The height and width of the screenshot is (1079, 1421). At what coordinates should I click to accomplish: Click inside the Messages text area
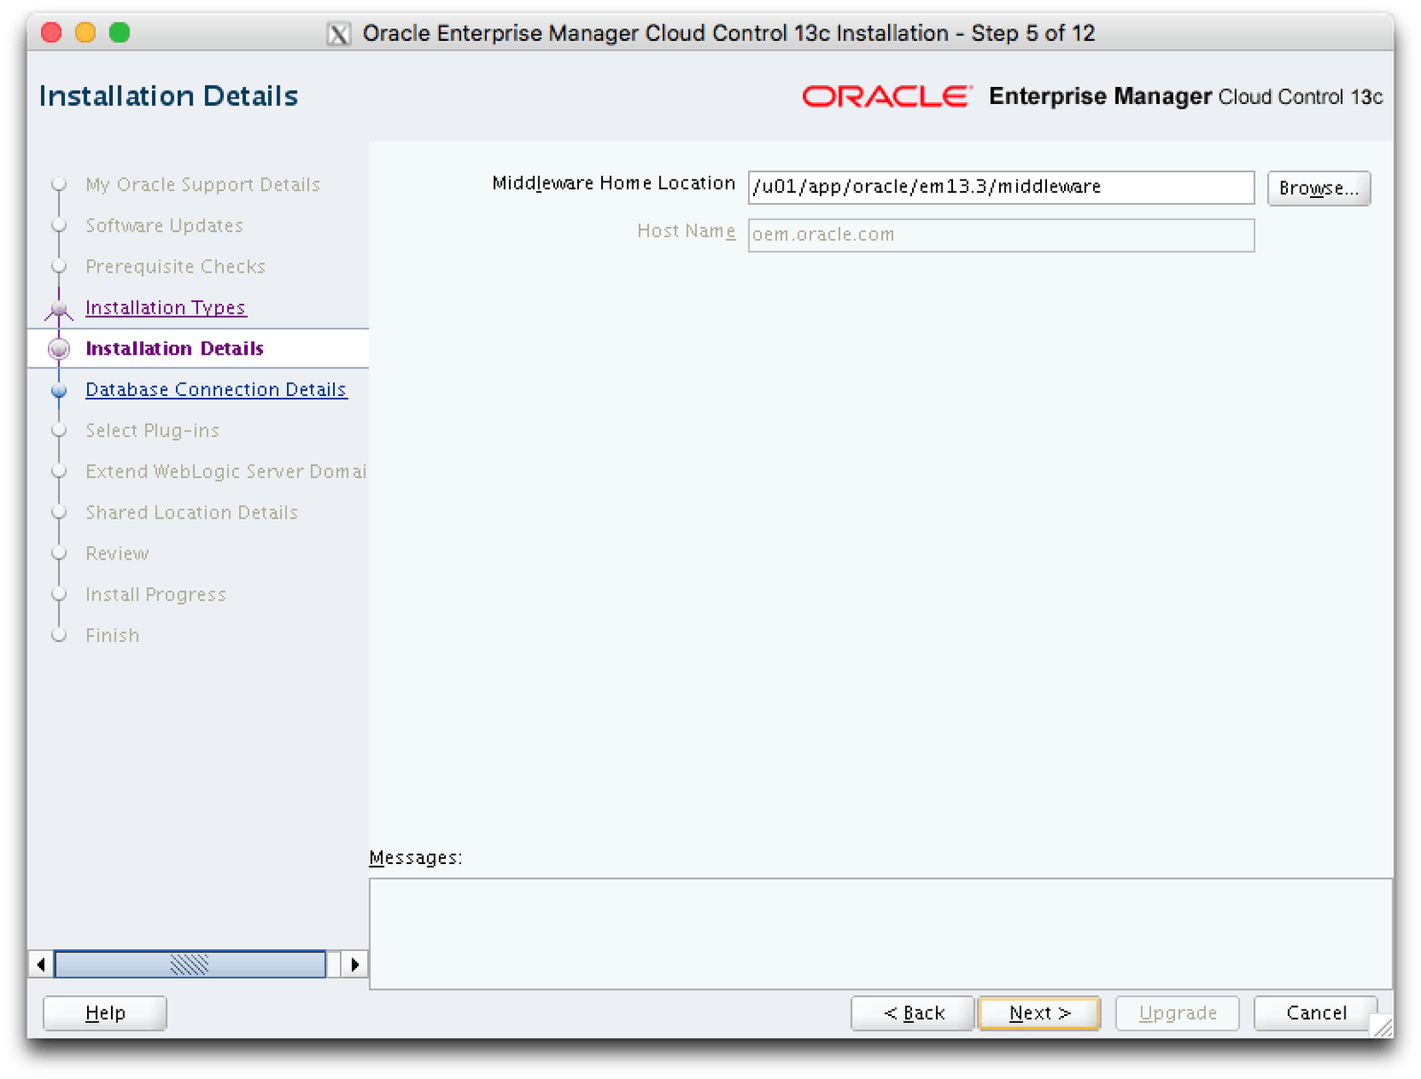pos(879,933)
